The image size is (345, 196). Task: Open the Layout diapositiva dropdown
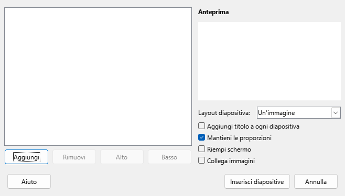tap(298, 113)
